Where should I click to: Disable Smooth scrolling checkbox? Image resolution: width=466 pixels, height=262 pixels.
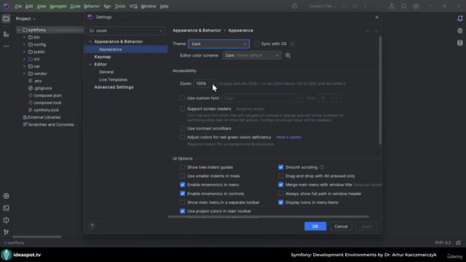280,167
